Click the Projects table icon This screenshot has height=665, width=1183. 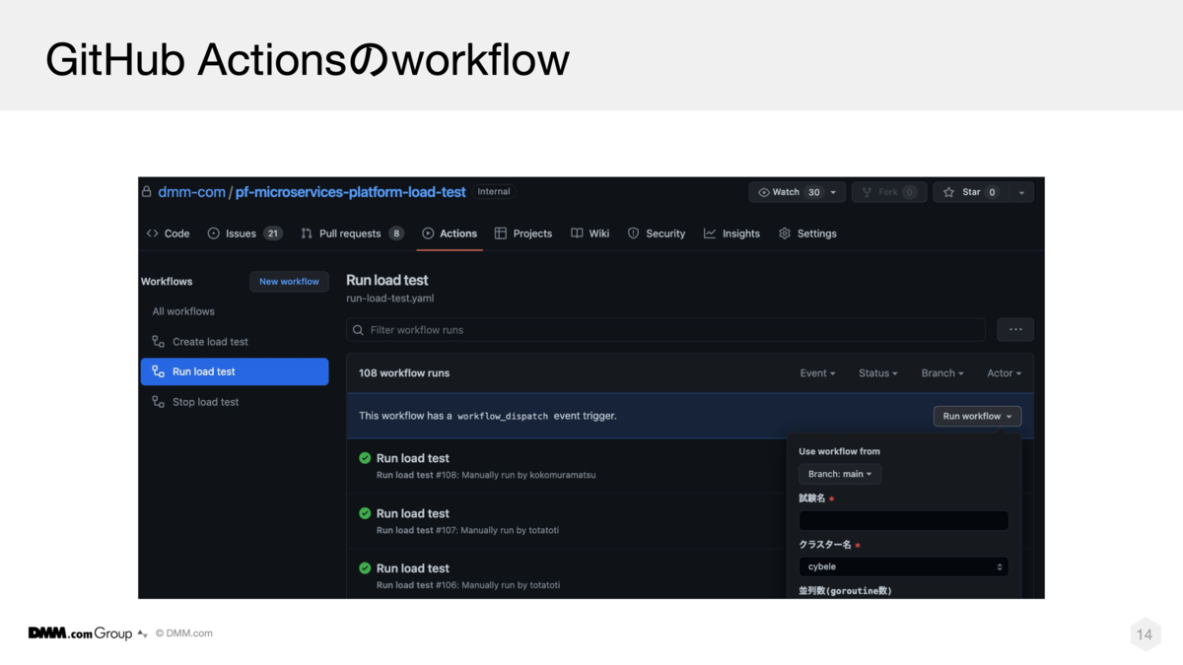(500, 233)
